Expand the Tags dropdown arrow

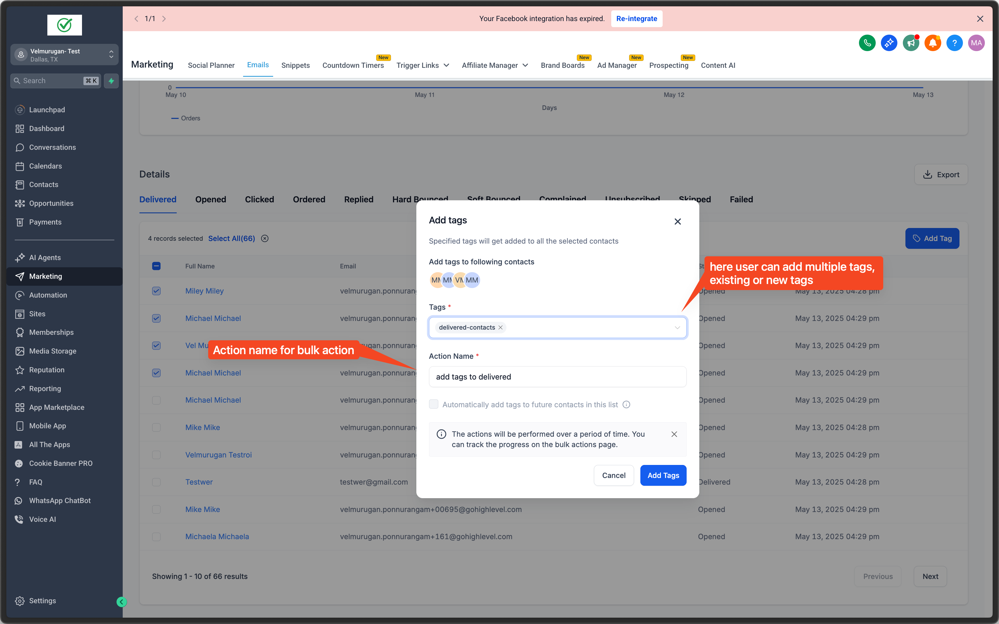click(x=677, y=327)
